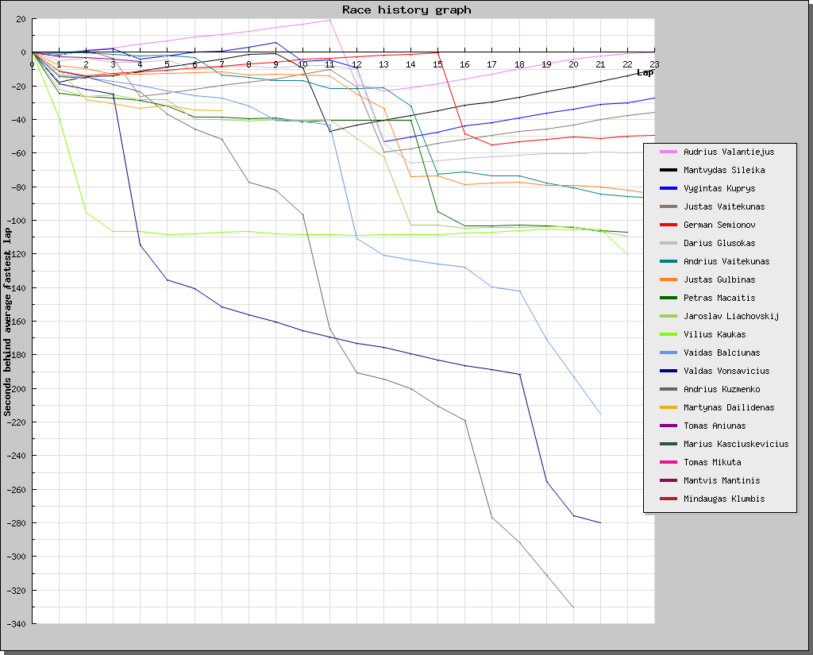Viewport: 813px width, 655px height.
Task: Click the Seconds behind average fastest lap axis label
Action: 7,322
